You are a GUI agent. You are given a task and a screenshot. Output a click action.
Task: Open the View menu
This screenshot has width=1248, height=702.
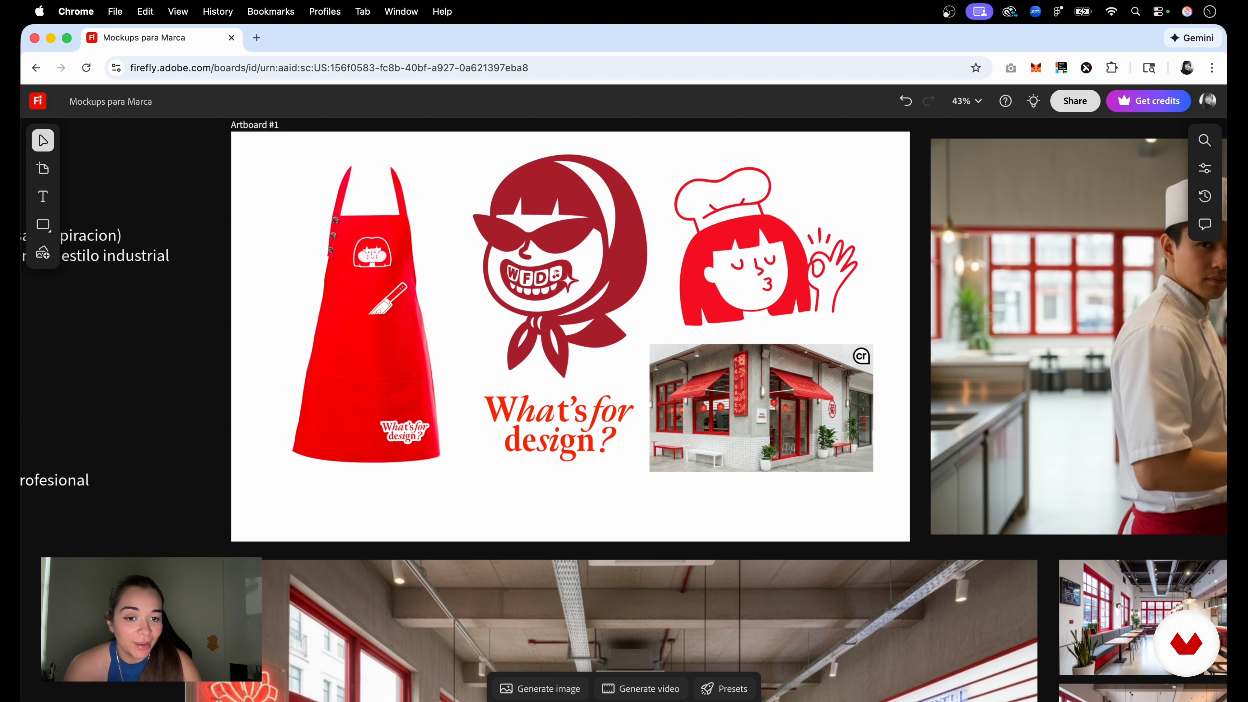point(178,12)
